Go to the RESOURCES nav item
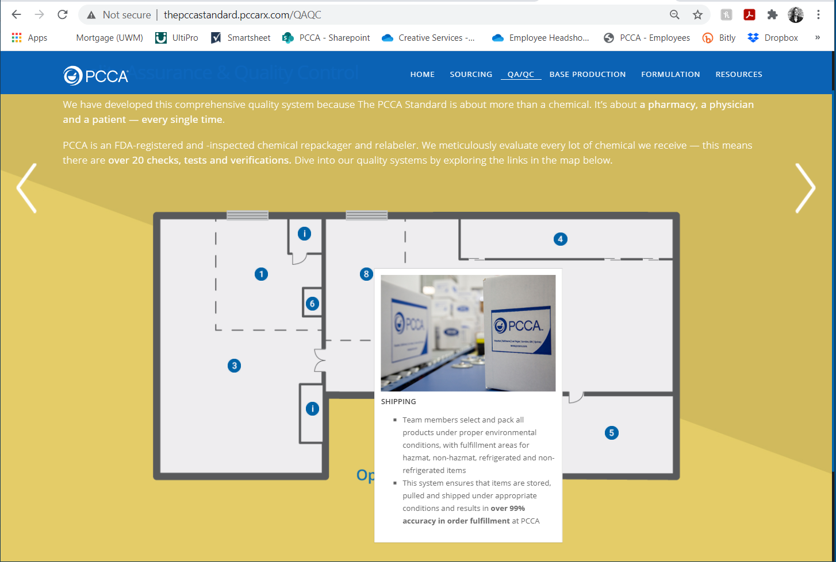Viewport: 836px width, 562px height. (739, 74)
